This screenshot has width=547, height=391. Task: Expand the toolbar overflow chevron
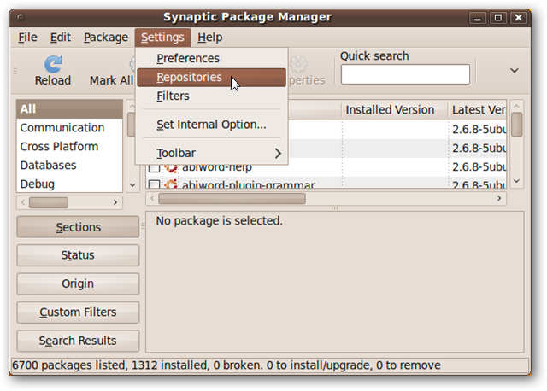click(515, 71)
